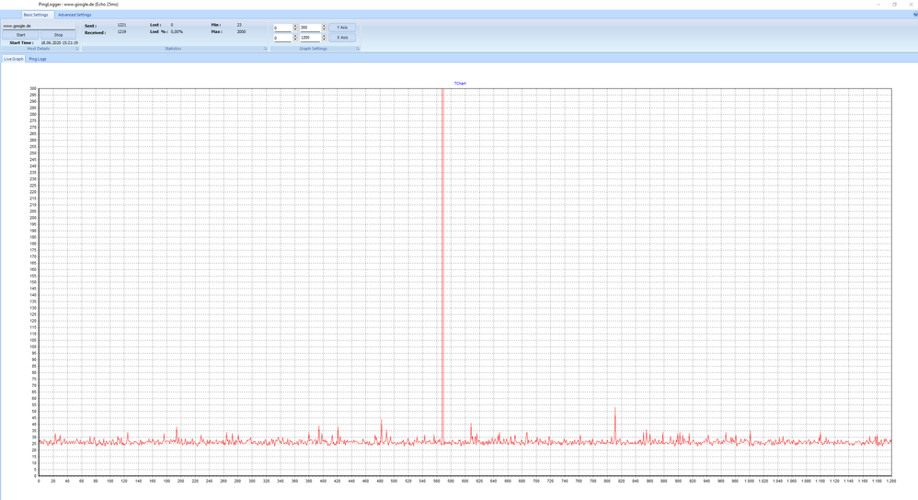
Task: Apply the Y Axis range button
Action: click(x=342, y=28)
